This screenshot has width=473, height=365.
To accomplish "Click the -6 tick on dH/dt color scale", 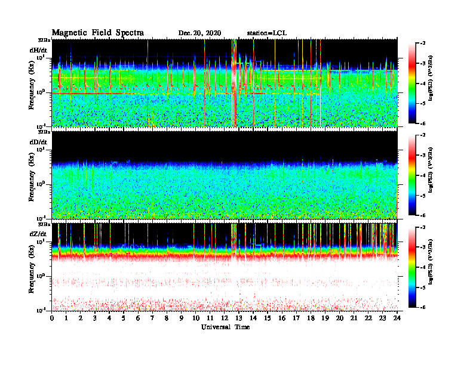I will point(422,123).
